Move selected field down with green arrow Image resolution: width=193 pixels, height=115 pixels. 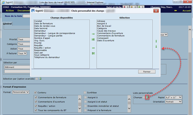click(156, 47)
